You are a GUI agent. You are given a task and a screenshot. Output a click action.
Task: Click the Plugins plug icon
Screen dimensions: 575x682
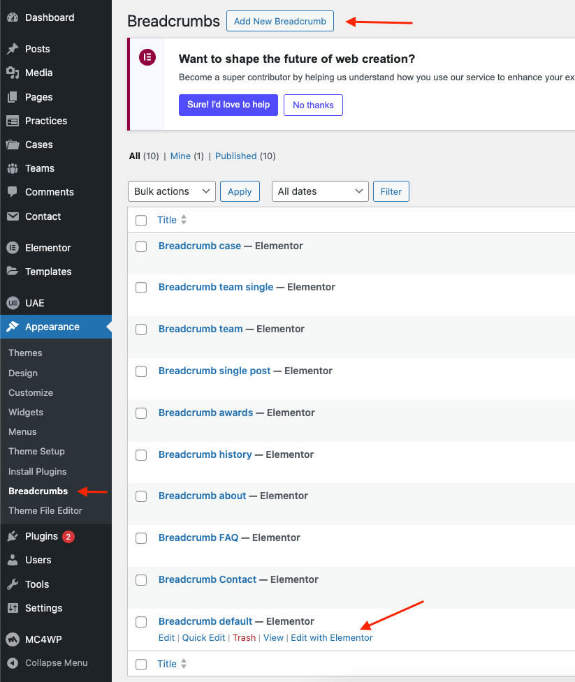coord(13,536)
